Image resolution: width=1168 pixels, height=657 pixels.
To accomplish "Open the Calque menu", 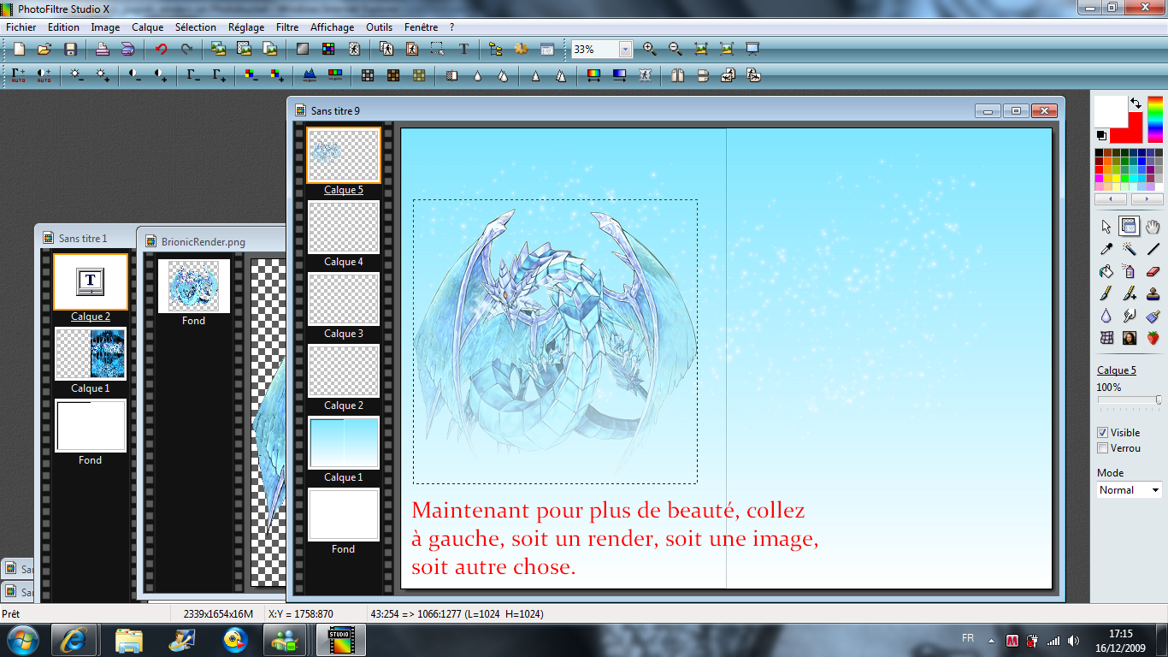I will [x=147, y=27].
